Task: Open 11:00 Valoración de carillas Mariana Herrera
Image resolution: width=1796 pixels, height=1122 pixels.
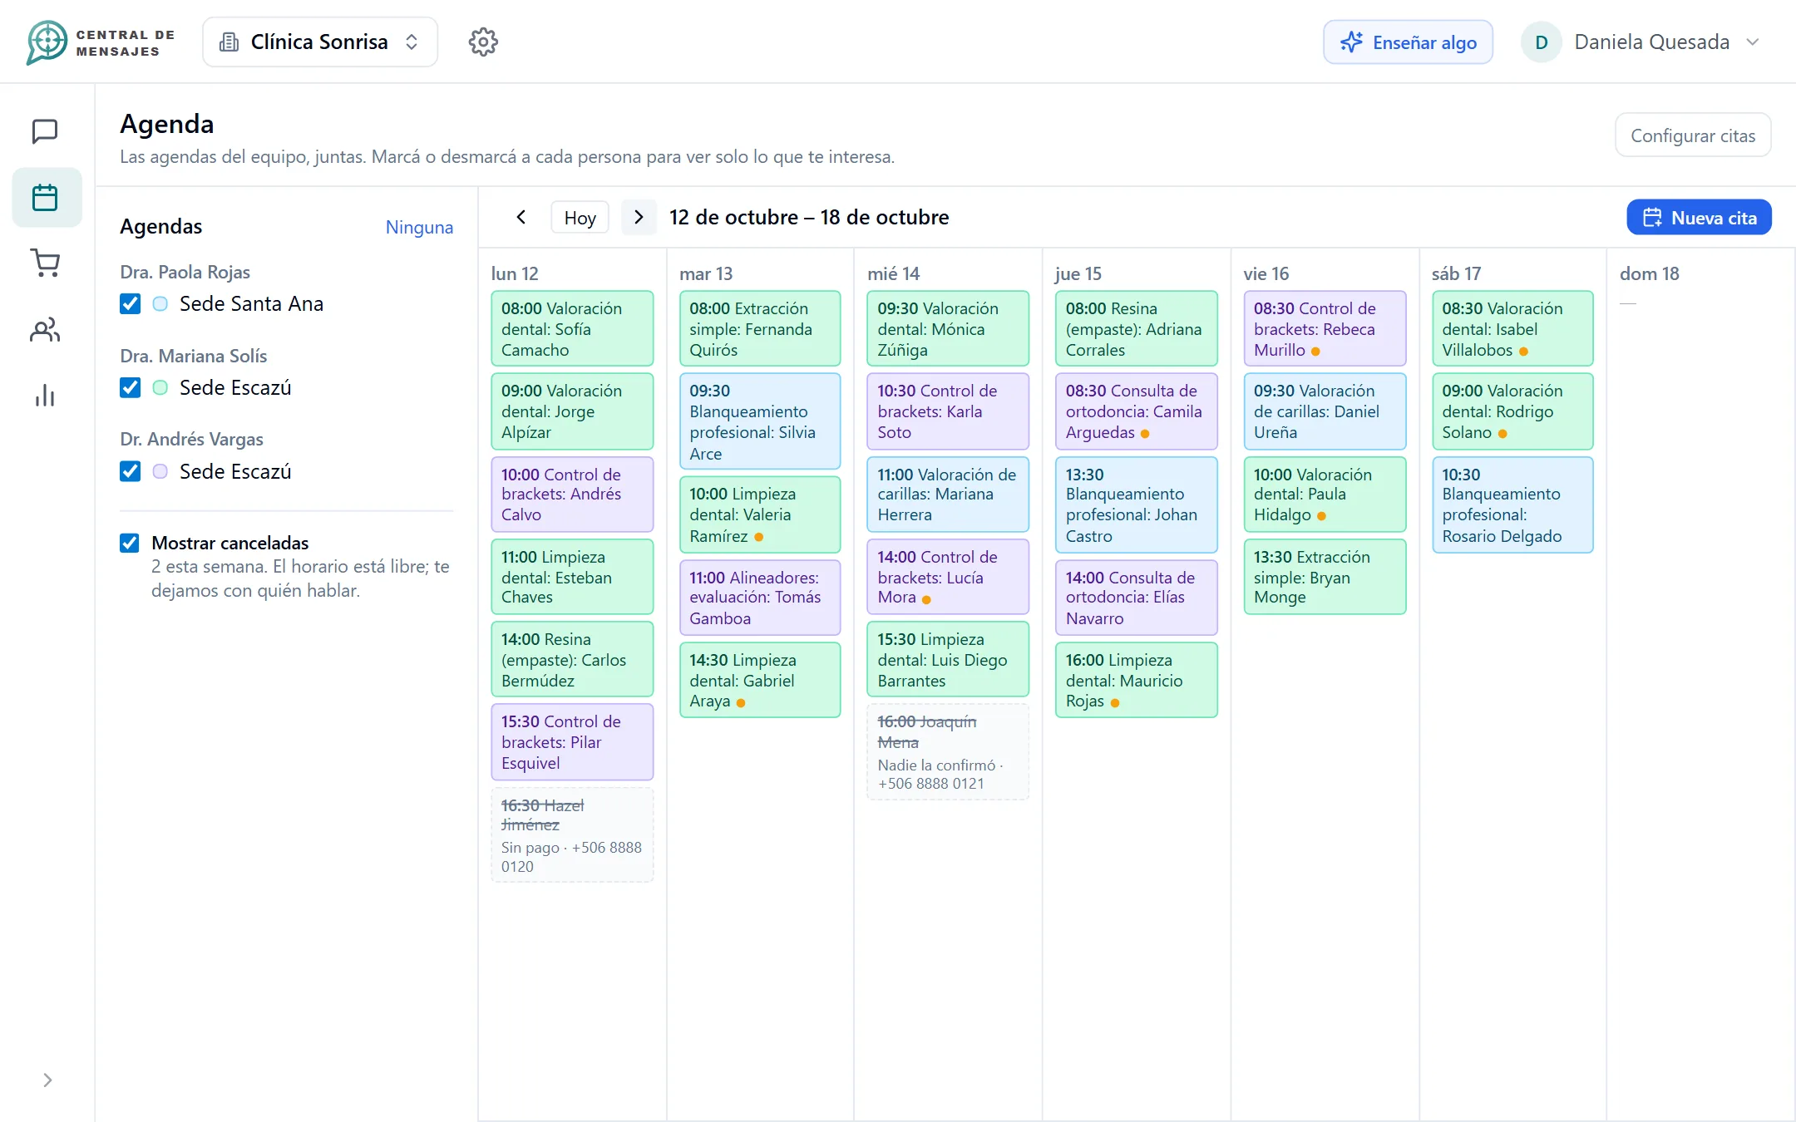Action: [948, 495]
